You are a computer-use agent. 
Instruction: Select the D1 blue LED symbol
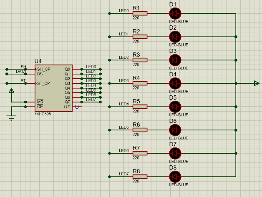(175, 13)
